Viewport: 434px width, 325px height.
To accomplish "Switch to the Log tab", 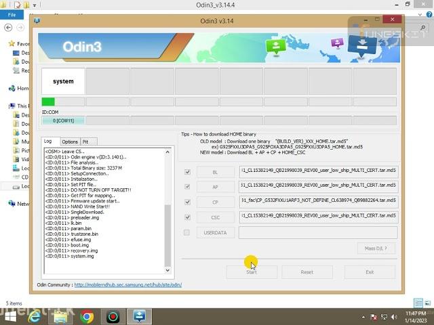I will pyautogui.click(x=50, y=141).
